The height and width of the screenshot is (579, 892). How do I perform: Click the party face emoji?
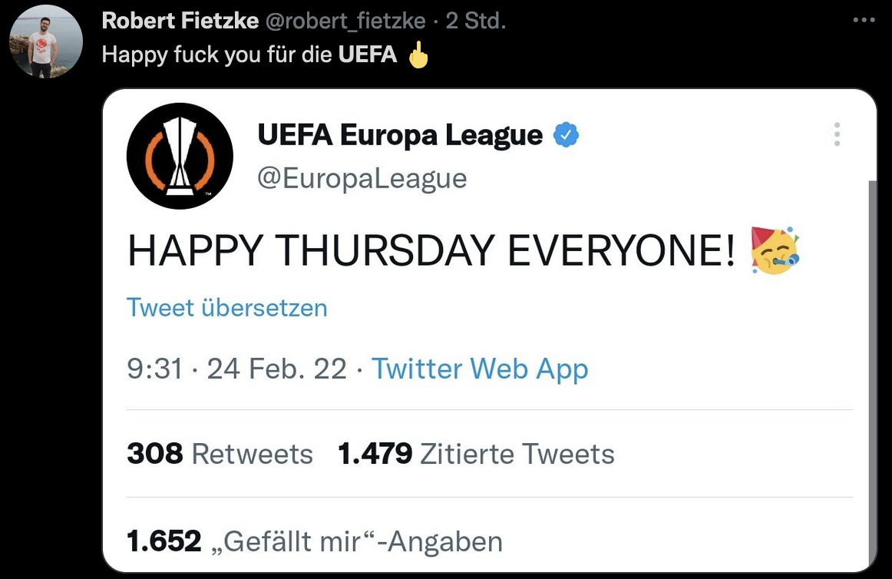(775, 250)
